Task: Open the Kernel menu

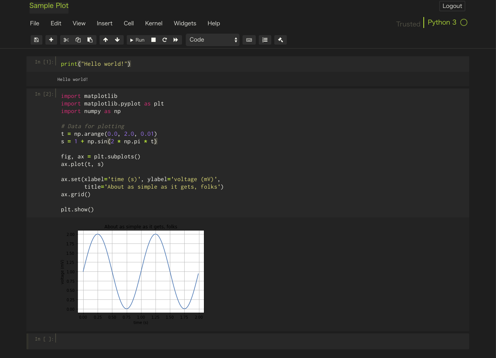Action: point(154,23)
